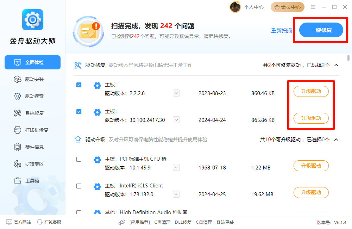Viewport: 352px width, 229px height.
Task: Open 在线客服 online support
Action: point(53,222)
